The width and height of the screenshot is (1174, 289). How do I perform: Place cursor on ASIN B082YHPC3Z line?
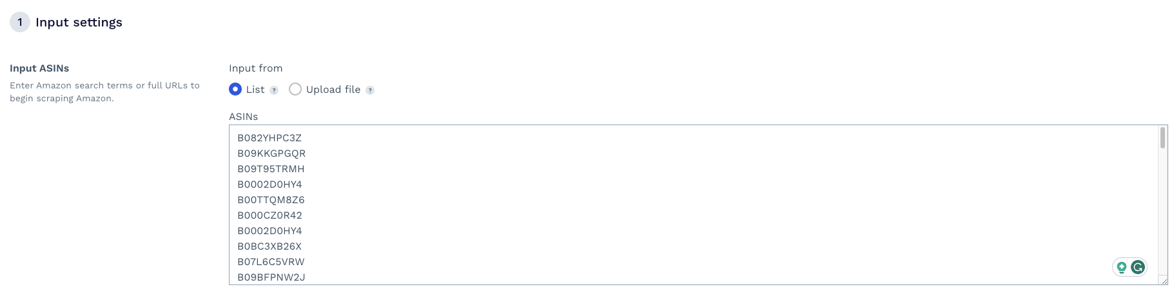pos(269,138)
